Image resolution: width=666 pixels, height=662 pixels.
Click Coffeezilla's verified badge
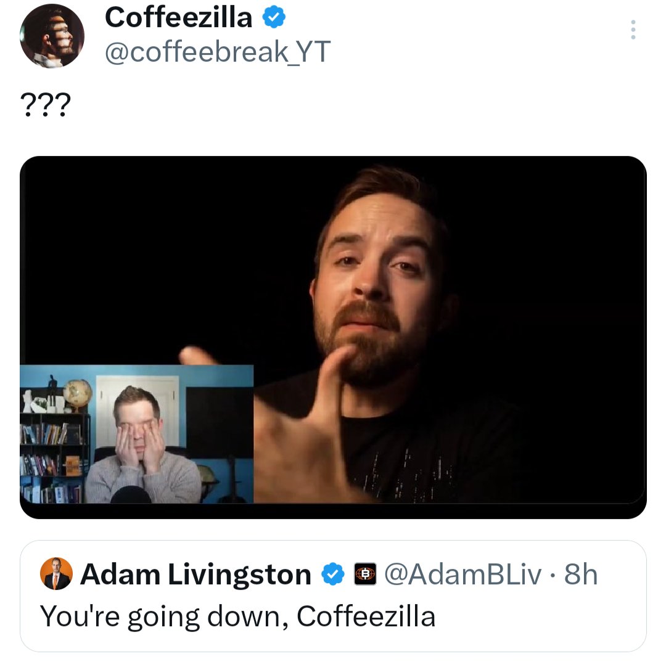click(274, 18)
